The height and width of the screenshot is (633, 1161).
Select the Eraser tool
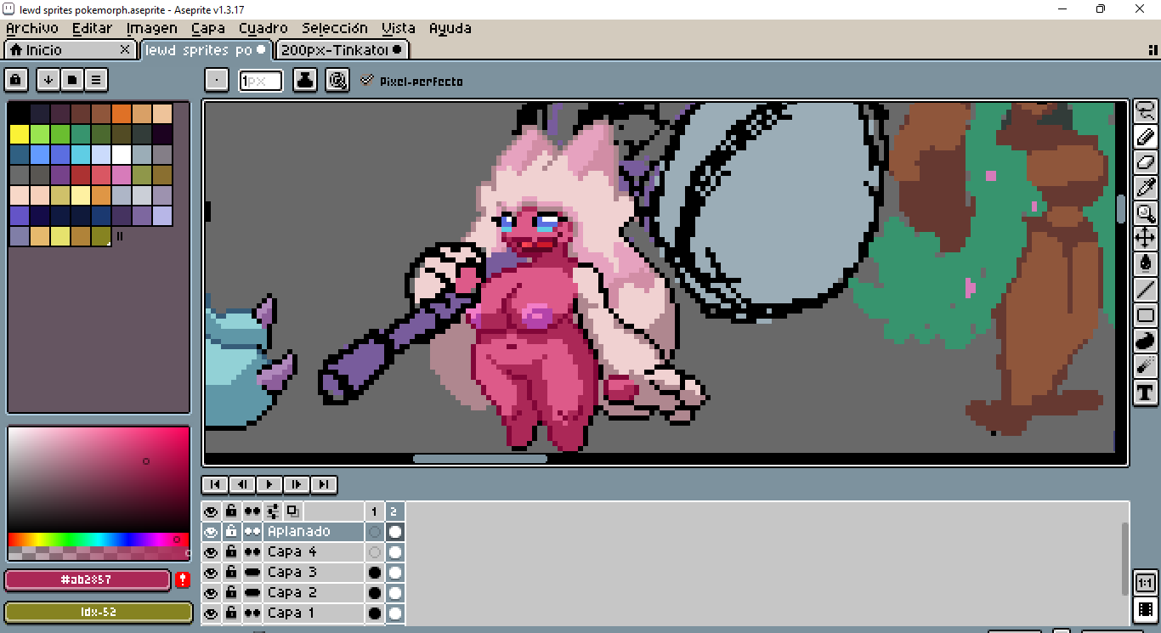tap(1146, 161)
